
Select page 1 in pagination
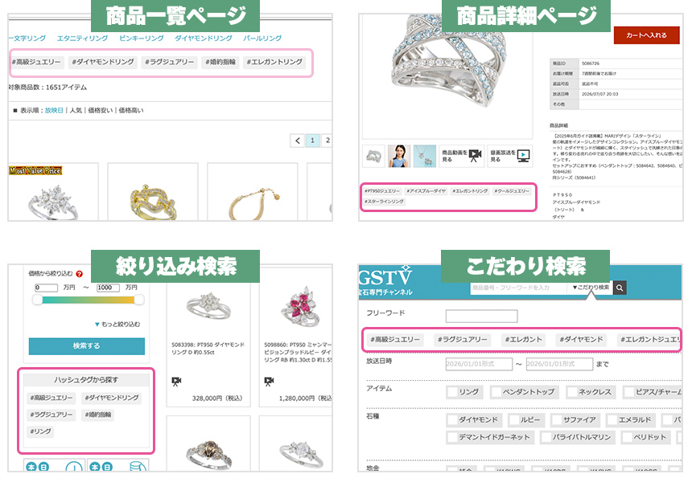click(x=312, y=141)
